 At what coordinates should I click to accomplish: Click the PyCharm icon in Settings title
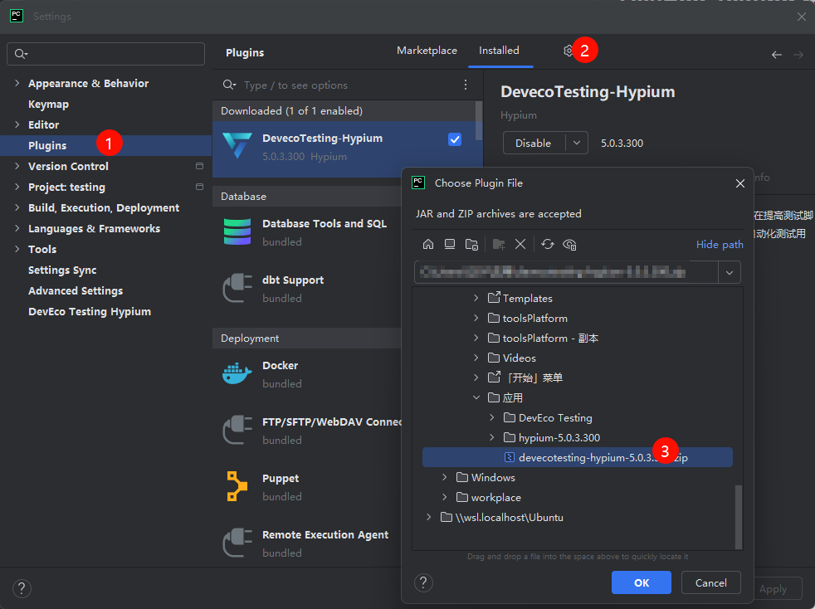(x=17, y=16)
